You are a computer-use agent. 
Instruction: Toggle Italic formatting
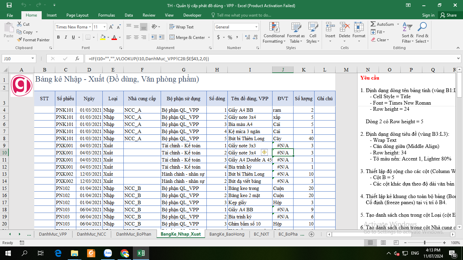click(65, 37)
